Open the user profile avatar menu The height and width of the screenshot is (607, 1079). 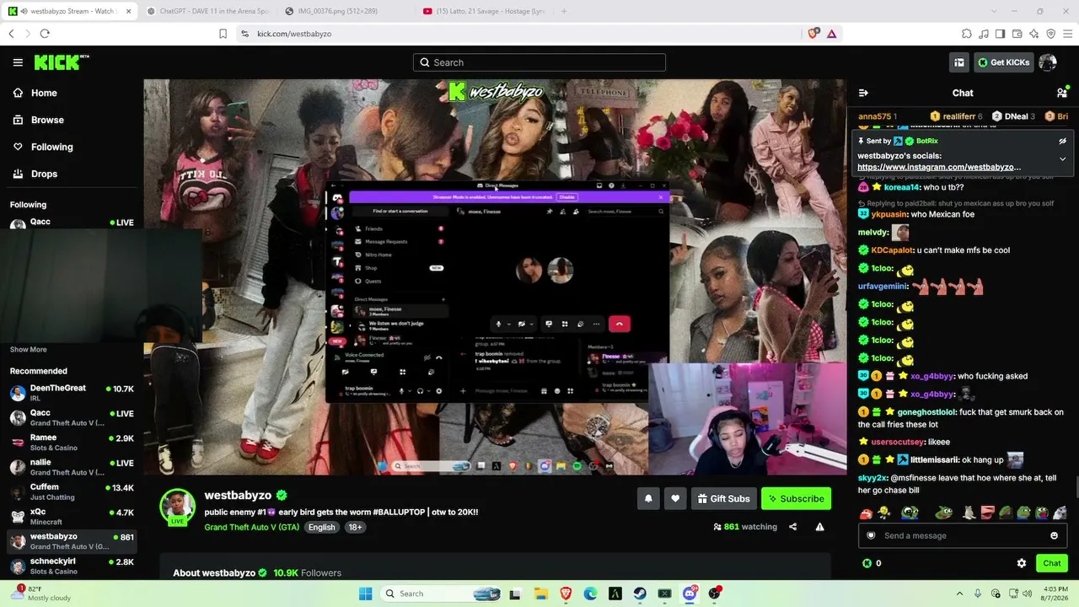[x=1048, y=62]
